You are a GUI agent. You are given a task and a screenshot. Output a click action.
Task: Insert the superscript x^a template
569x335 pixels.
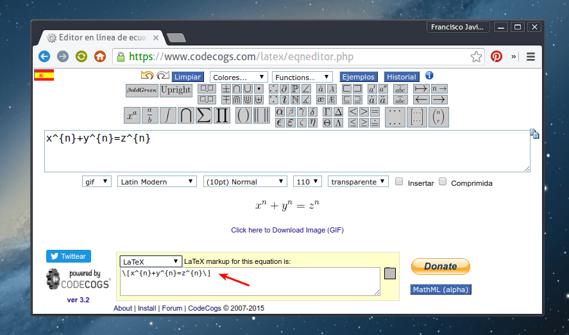click(x=132, y=115)
